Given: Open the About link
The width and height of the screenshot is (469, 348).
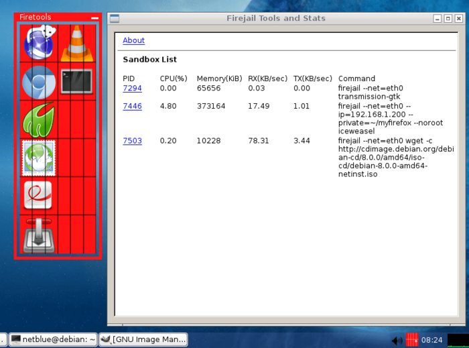Looking at the screenshot, I should (134, 40).
